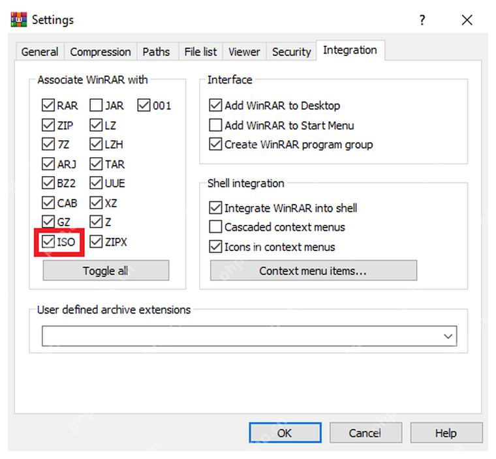Switch to the Security tab
Image resolution: width=496 pixels, height=459 pixels.
[291, 52]
